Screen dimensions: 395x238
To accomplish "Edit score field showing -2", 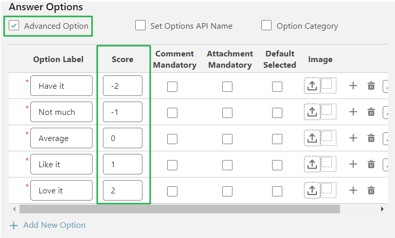I will (x=123, y=86).
